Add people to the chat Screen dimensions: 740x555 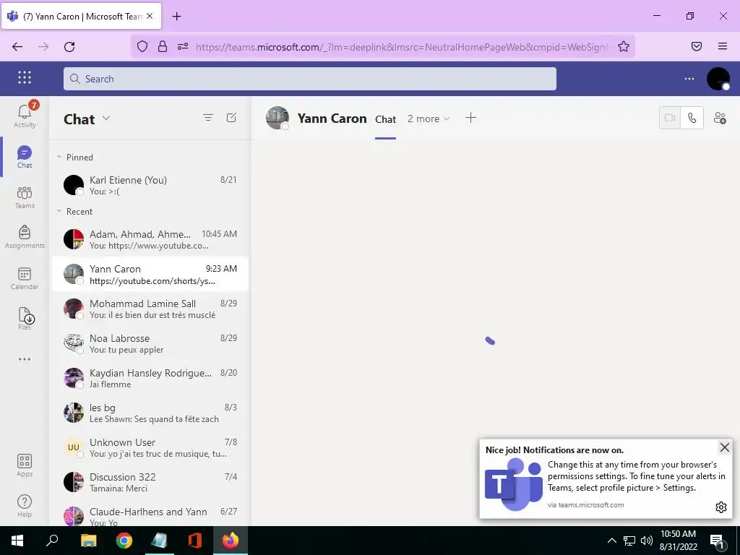[x=720, y=118]
